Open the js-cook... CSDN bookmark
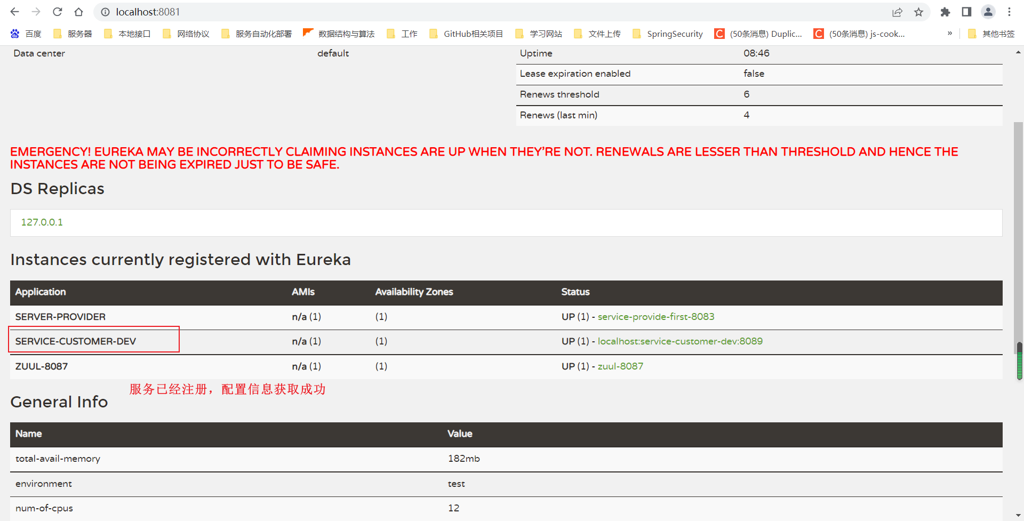1024x521 pixels. 859,34
